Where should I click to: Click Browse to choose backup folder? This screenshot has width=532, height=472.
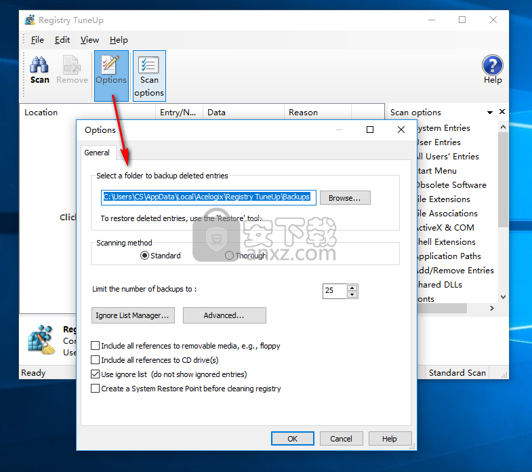(x=345, y=198)
